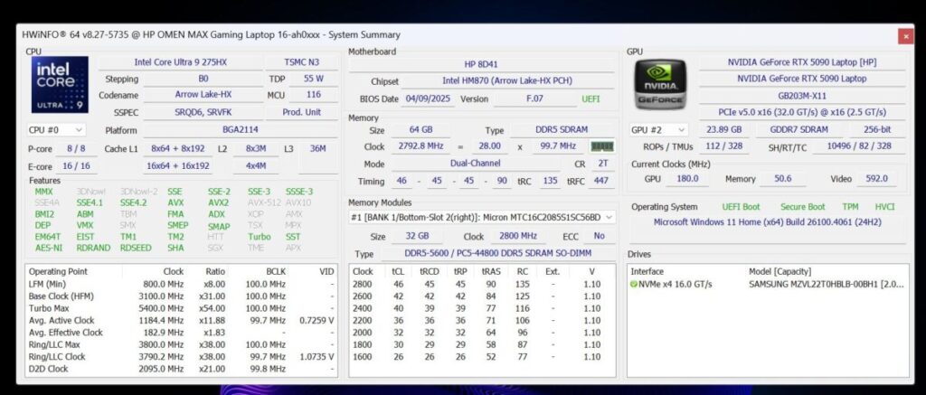The image size is (926, 395).
Task: Click the NVIDIA GeForce RTX 5090 Laptop [HP] field
Action: [802, 62]
